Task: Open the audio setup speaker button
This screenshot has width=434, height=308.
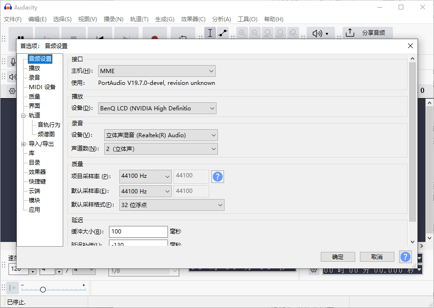Action: click(x=320, y=33)
